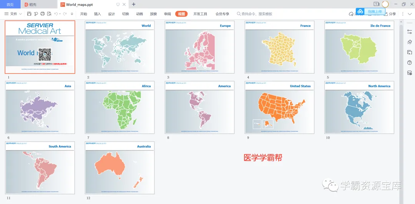Add a new tab with plus icon
The height and width of the screenshot is (204, 415).
click(x=134, y=4)
